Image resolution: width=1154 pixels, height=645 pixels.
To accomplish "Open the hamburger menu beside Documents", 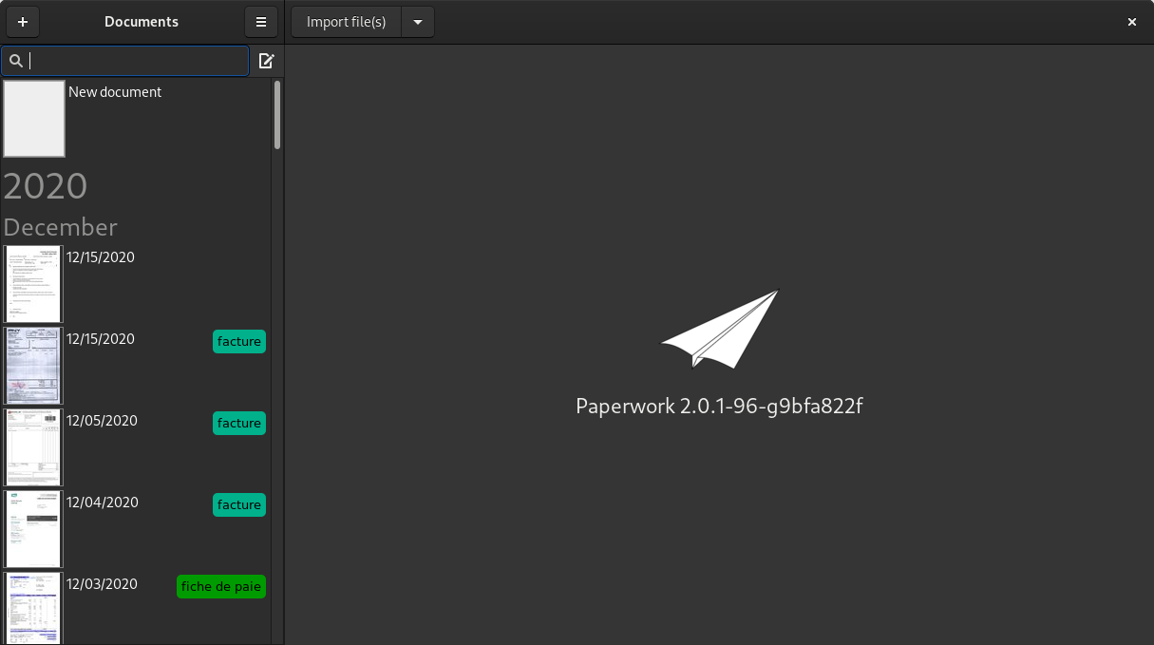I will click(261, 22).
